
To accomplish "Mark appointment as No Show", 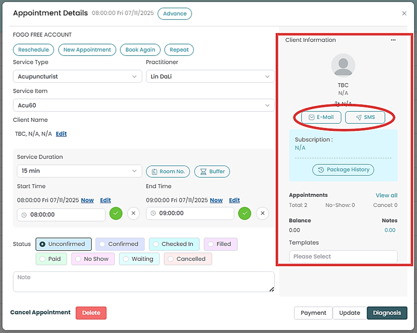I will 93,259.
